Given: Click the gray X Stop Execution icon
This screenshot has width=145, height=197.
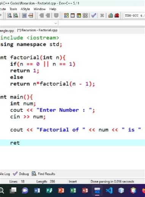Looking at the screenshot, I should [102, 16].
